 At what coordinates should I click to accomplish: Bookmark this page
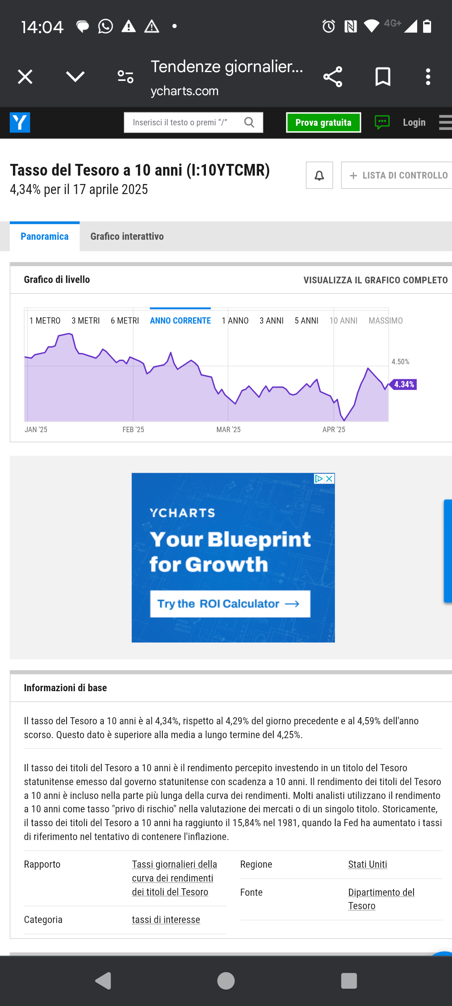coord(383,77)
